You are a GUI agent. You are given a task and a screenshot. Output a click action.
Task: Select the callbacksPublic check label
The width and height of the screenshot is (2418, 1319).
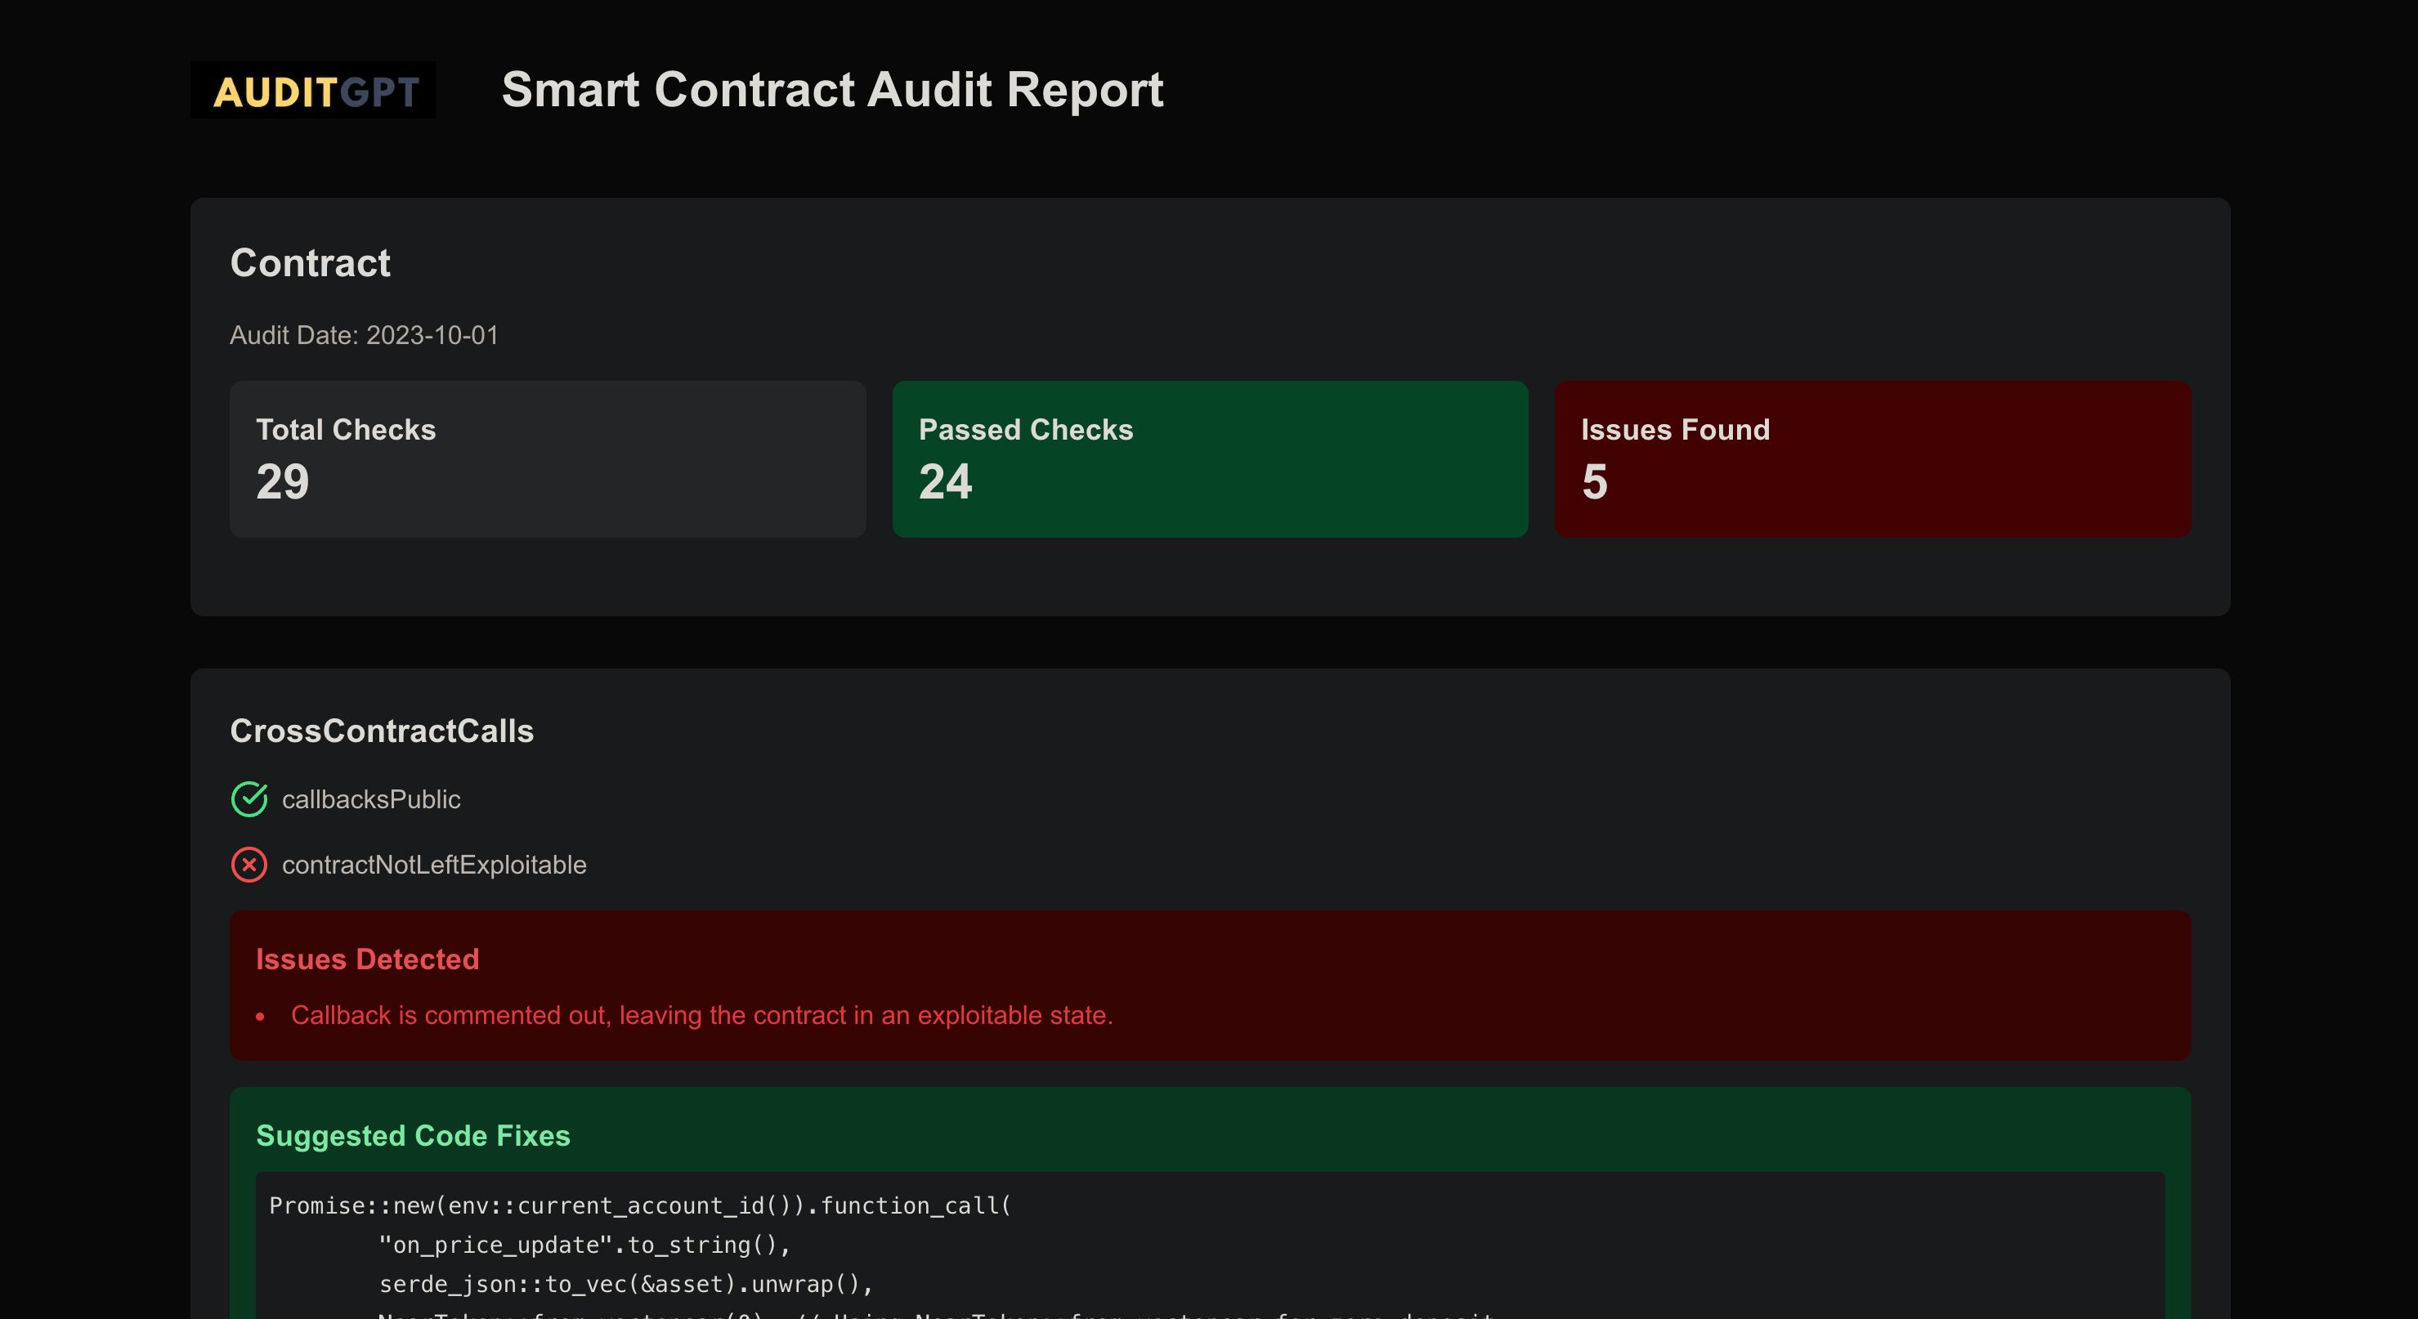[x=371, y=799]
